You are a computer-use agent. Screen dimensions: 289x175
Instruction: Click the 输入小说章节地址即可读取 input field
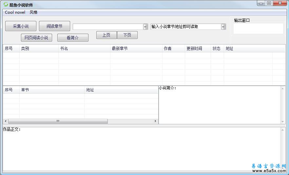click(186, 27)
